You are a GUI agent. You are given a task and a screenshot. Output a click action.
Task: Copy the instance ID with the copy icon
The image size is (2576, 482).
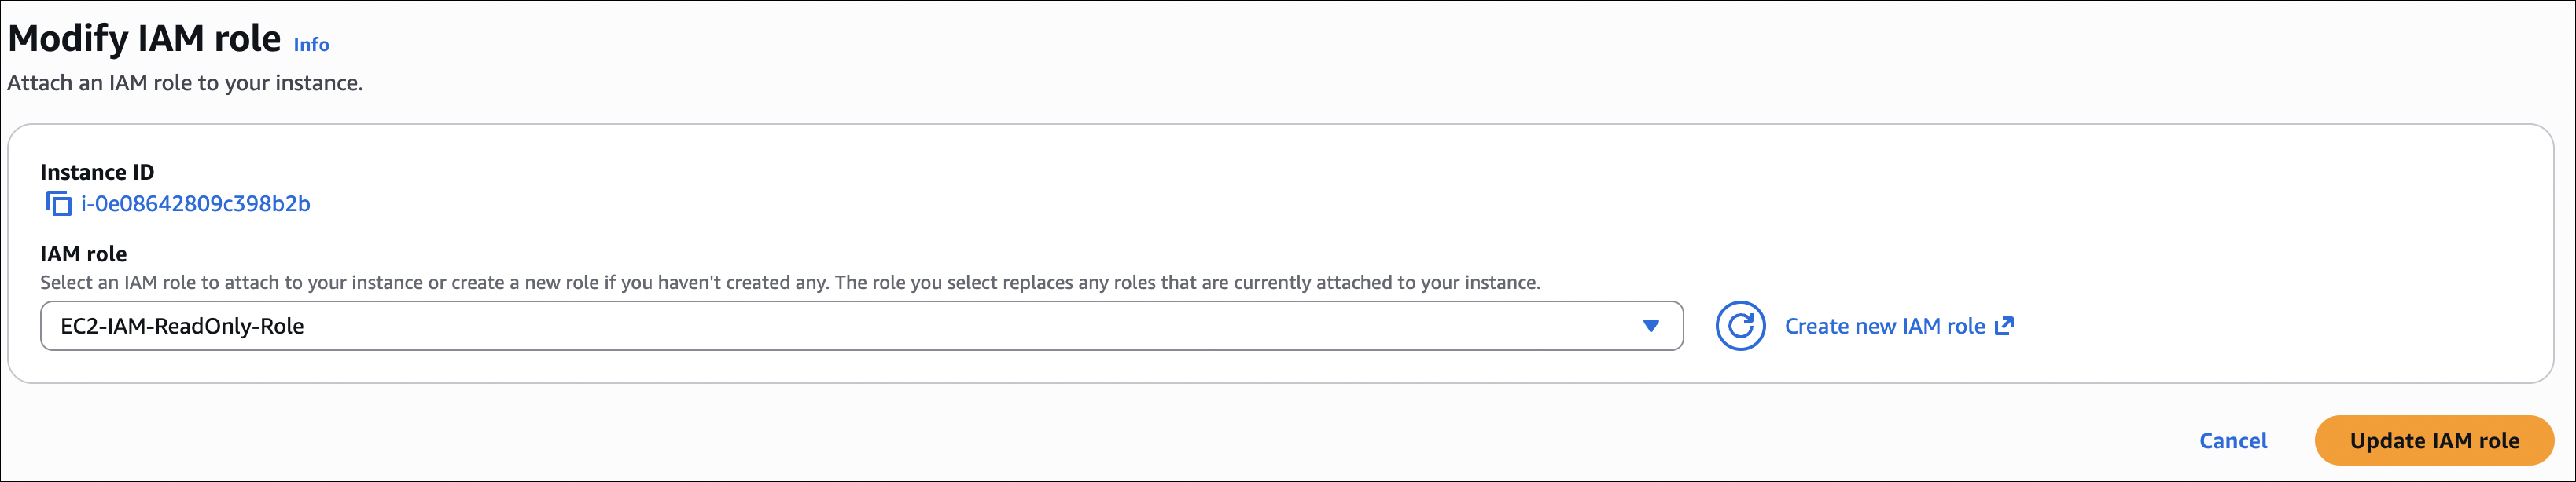pos(59,203)
